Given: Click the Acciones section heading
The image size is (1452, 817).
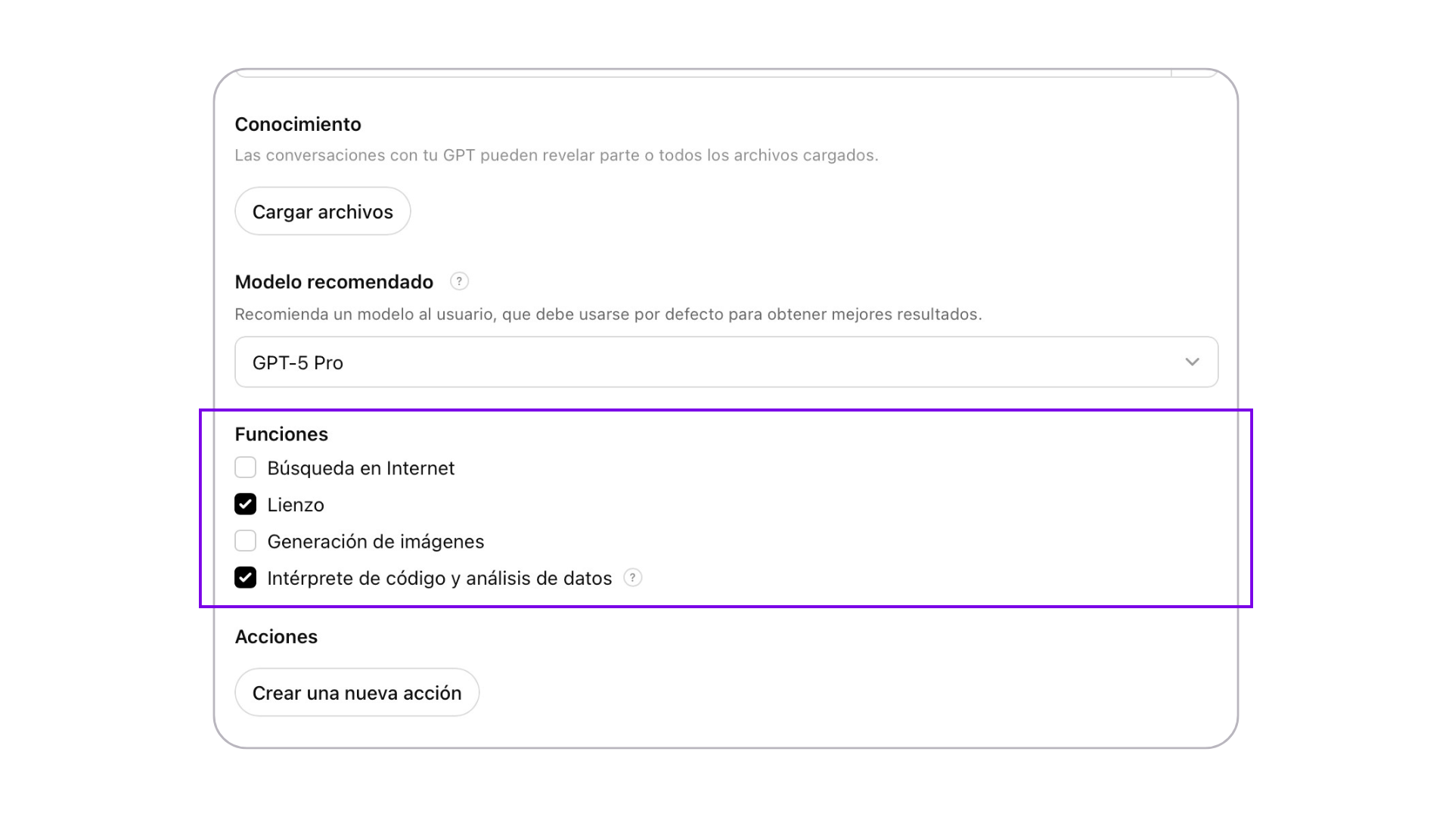Looking at the screenshot, I should pos(276,637).
